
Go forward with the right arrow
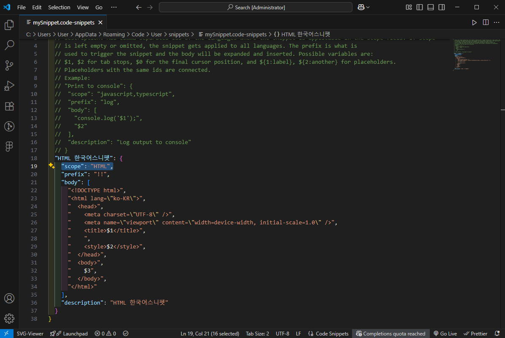pos(150,7)
